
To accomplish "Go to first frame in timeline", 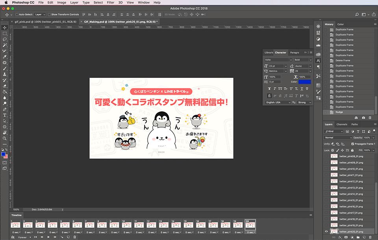I will pyautogui.click(x=35, y=237).
